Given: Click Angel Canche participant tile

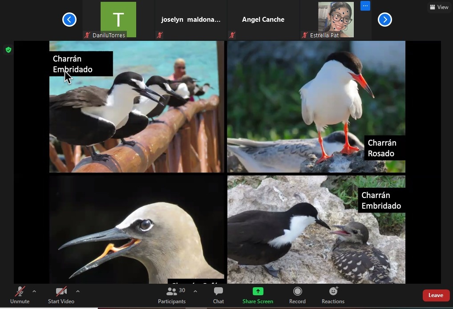Looking at the screenshot, I should click(263, 20).
